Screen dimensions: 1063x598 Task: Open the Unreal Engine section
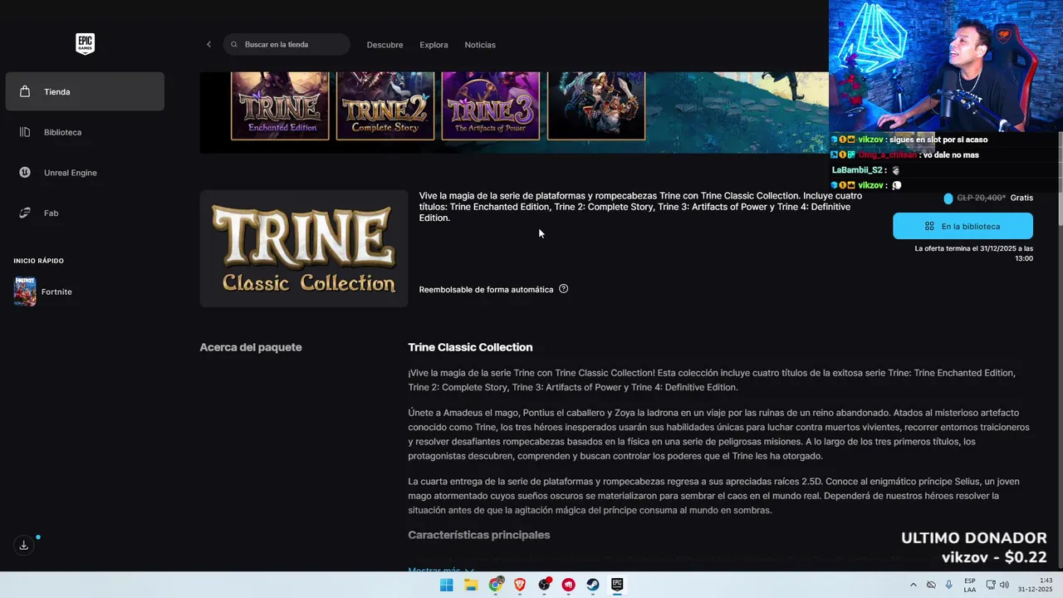click(85, 173)
